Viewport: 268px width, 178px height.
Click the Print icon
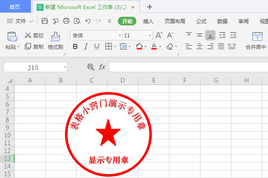coord(66,21)
